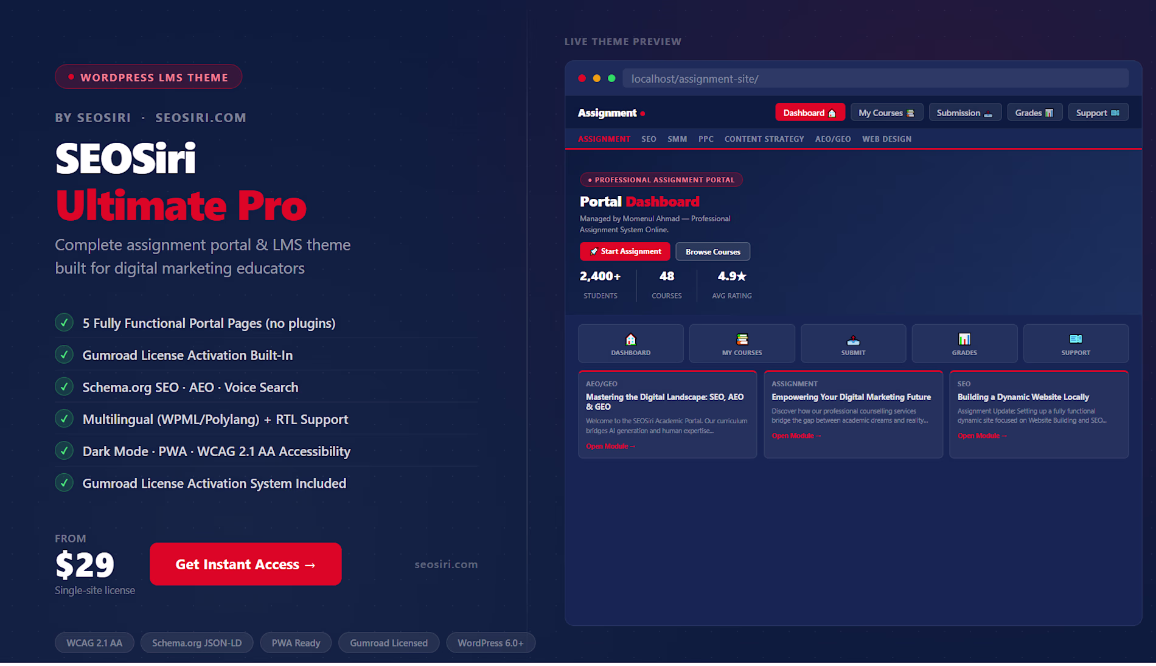Image resolution: width=1156 pixels, height=666 pixels.
Task: Open Support in the nav bar
Action: click(1098, 113)
